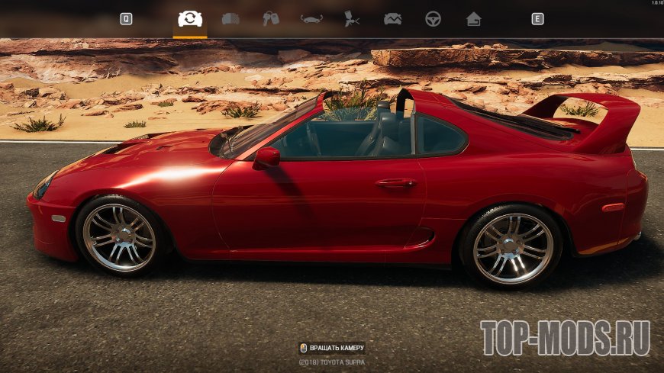Screen dimensions: 664x373
Task: Open the car lift tab icon
Action: (x=311, y=19)
